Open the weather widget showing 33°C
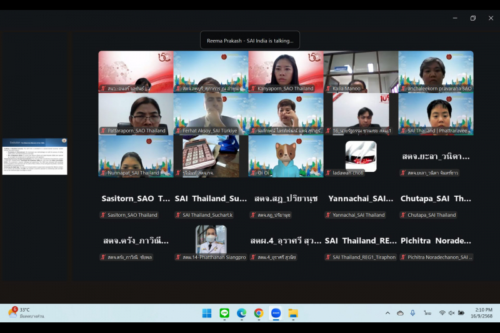The image size is (500, 333). [x=25, y=312]
